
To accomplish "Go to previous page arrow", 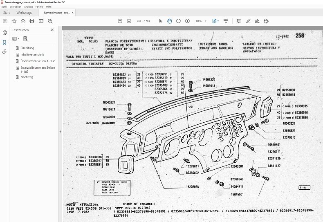I will pos(120,21).
